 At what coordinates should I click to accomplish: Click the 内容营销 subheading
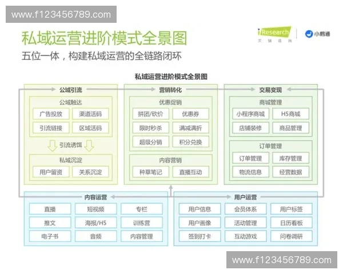click(170, 160)
